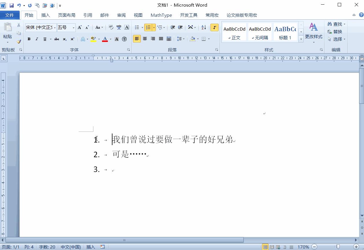Apply superscript formatting
Image resolution: width=364 pixels, height=250 pixels.
coord(72,38)
